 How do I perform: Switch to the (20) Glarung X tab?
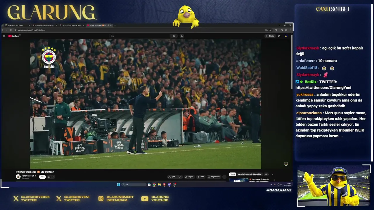click(x=44, y=25)
